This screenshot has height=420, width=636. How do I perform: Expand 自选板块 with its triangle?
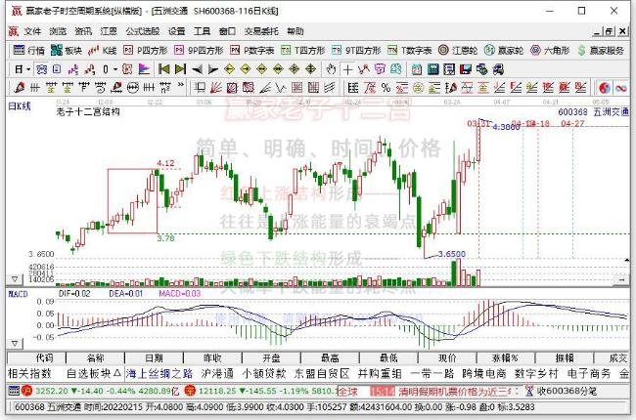click(117, 373)
